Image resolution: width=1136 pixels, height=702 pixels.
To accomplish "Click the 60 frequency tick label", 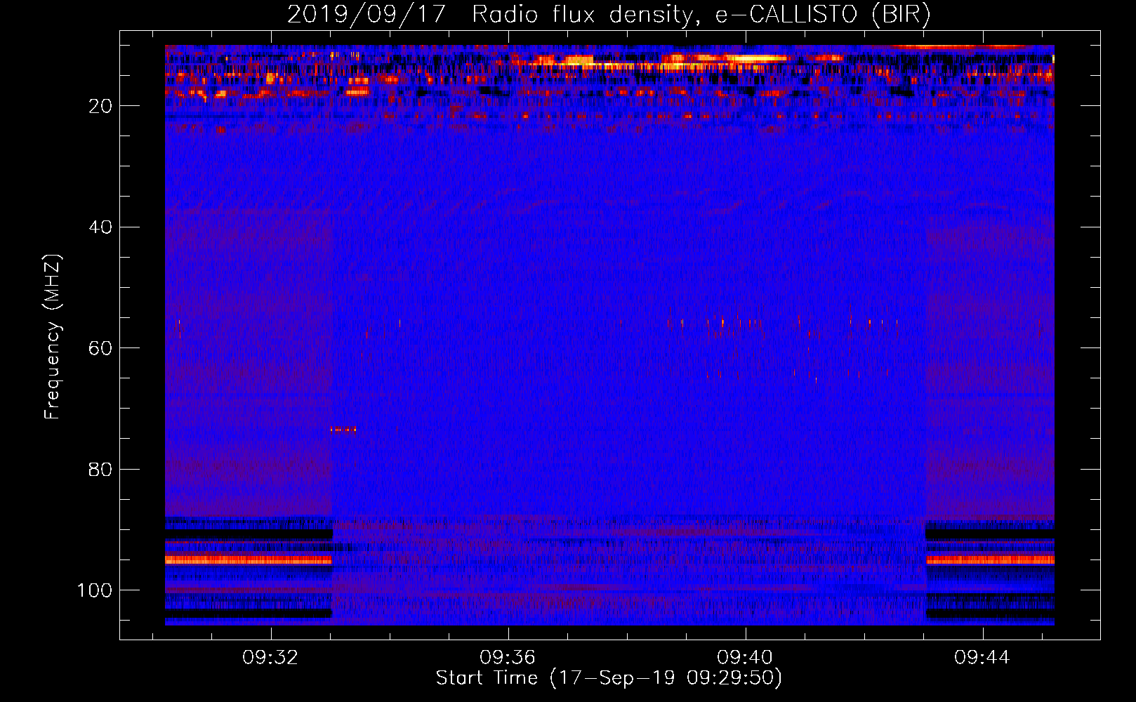I will (x=100, y=348).
